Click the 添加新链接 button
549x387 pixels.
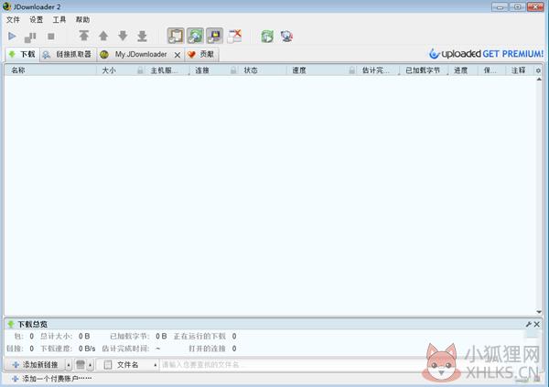(x=35, y=365)
